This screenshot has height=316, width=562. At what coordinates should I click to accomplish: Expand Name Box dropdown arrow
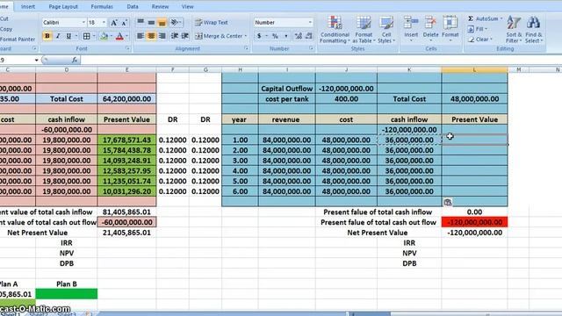tap(37, 61)
